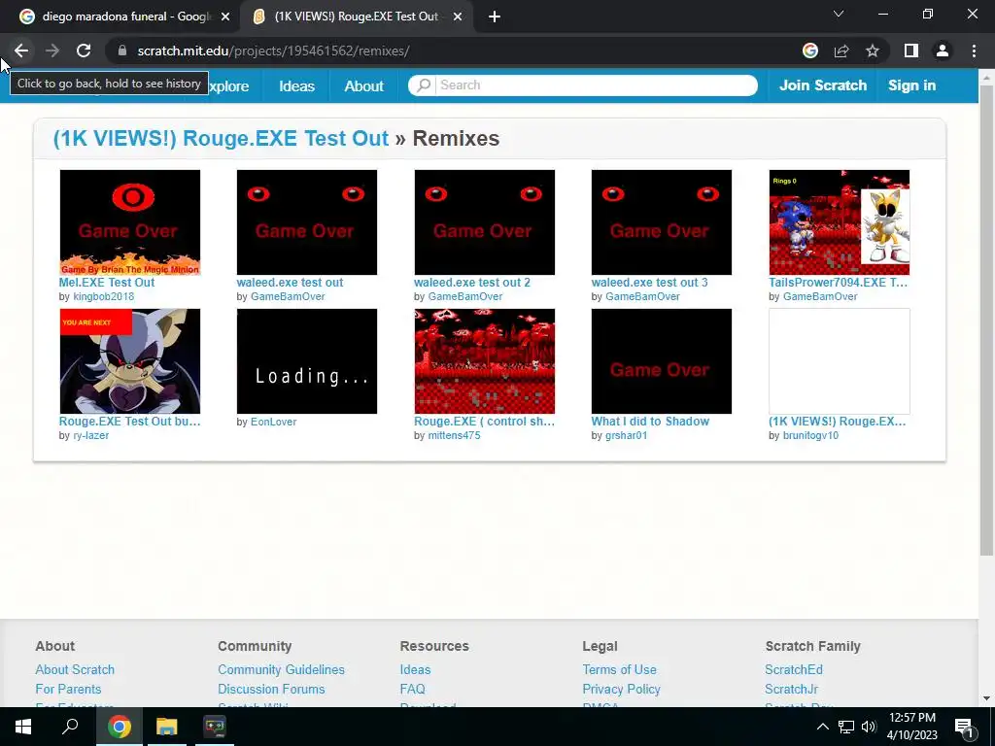Open About Scratch footer link
This screenshot has width=995, height=746.
coord(75,669)
